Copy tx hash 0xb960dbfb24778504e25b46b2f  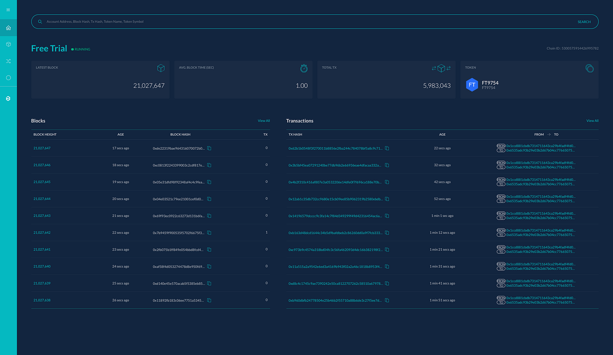click(x=387, y=300)
